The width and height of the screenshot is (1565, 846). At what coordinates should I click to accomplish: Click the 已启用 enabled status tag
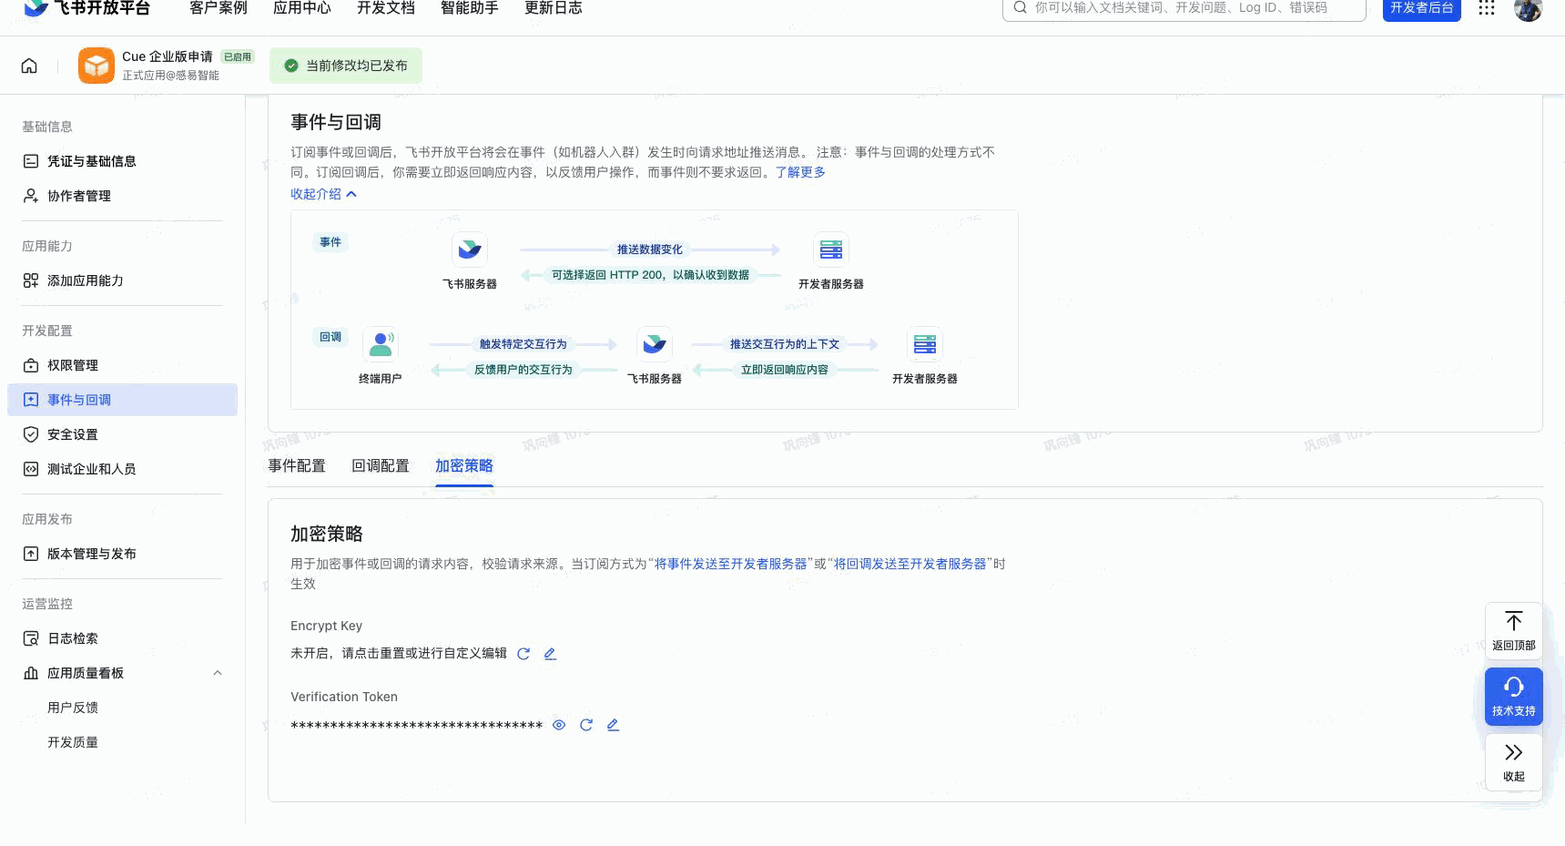pos(238,56)
